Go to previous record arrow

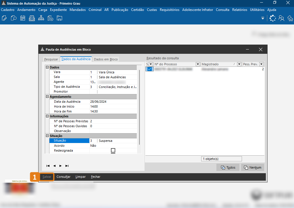(x=54, y=166)
